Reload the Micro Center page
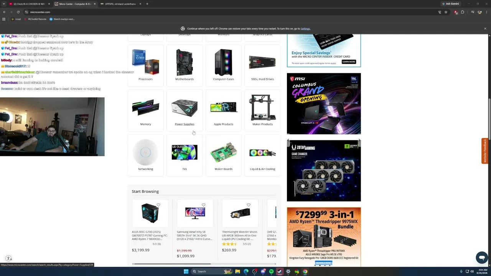The height and width of the screenshot is (276, 491). point(18,12)
